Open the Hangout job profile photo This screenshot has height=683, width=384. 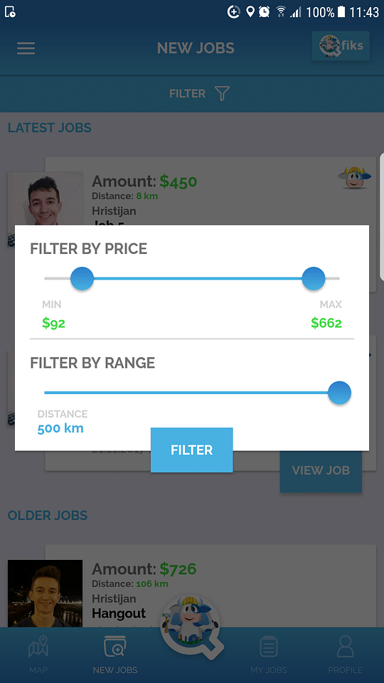(x=46, y=593)
